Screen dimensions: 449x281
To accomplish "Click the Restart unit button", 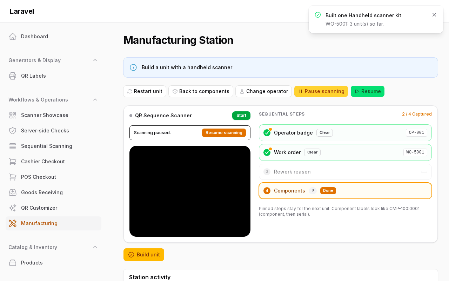I will pyautogui.click(x=145, y=91).
